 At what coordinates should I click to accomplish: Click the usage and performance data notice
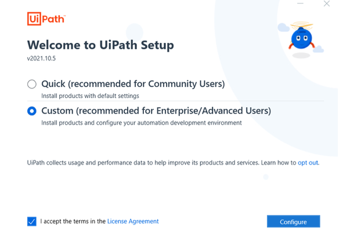[173, 163]
